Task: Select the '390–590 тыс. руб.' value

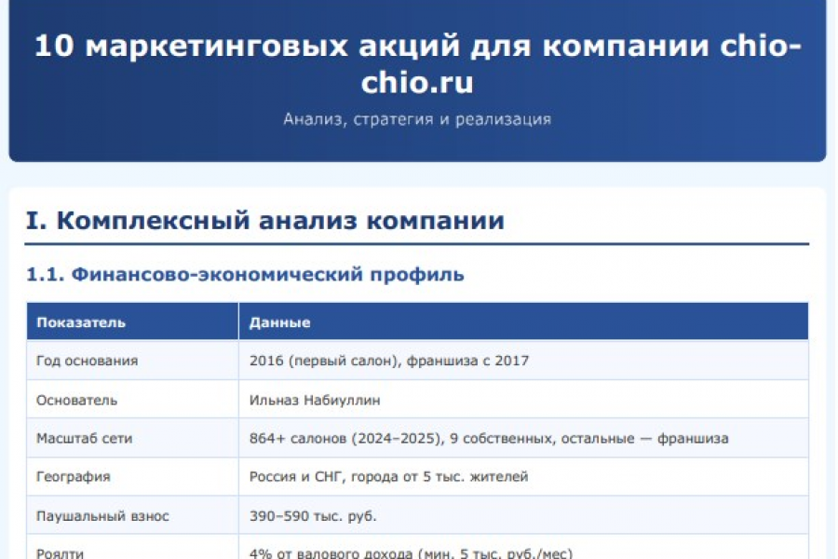Action: tap(313, 516)
